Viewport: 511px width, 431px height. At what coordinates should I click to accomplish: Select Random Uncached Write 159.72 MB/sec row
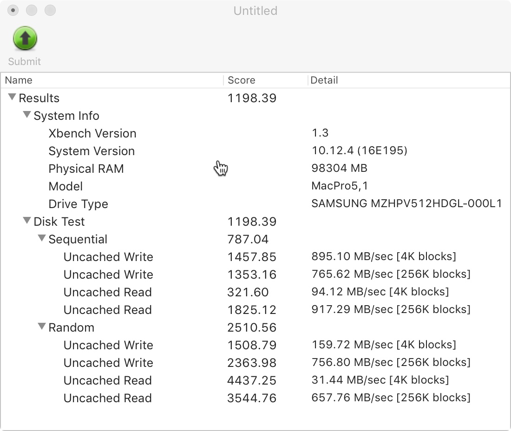pyautogui.click(x=108, y=345)
